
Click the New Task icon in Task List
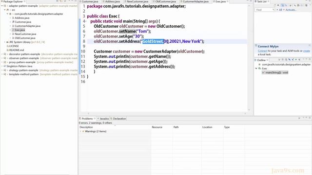coord(275,5)
